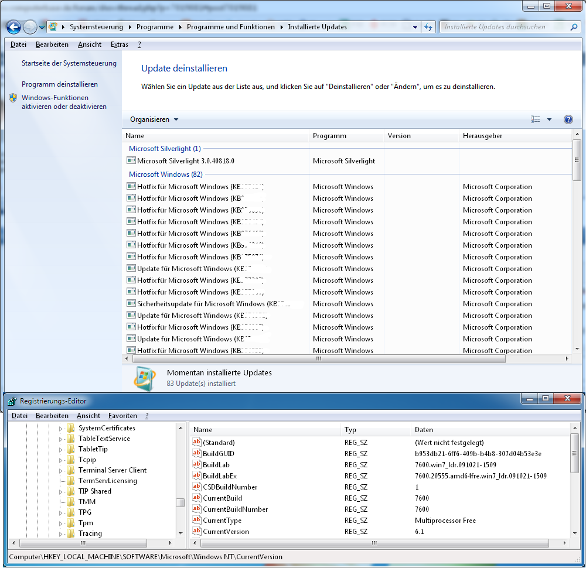Image resolution: width=586 pixels, height=568 pixels.
Task: Open the Bearbeiten menu in Control Panel window
Action: click(52, 45)
